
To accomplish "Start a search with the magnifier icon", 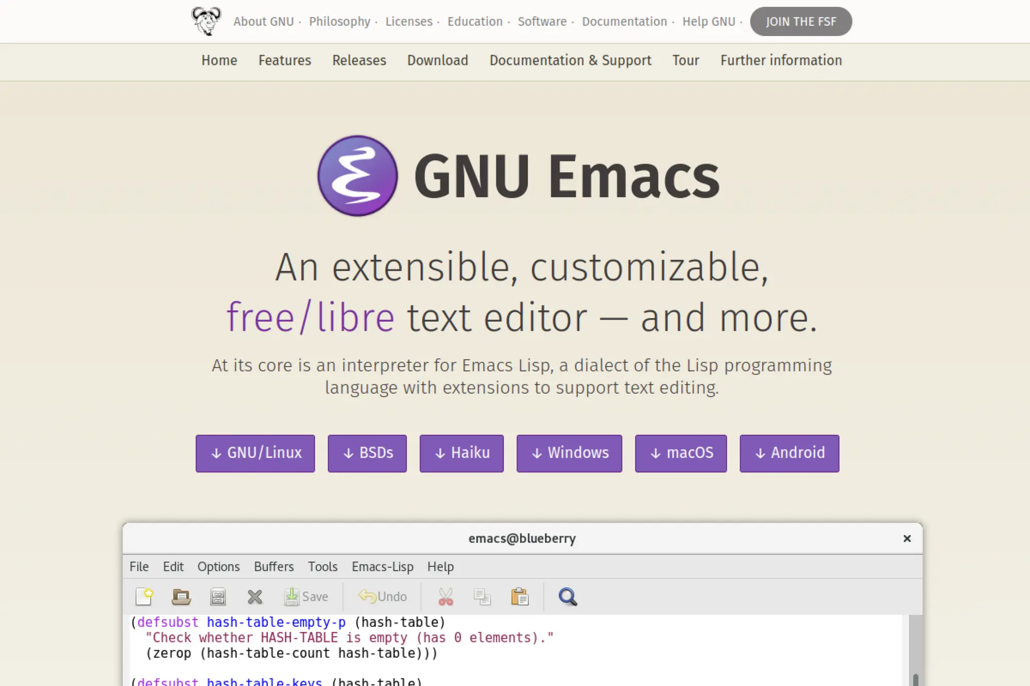I will [x=566, y=596].
